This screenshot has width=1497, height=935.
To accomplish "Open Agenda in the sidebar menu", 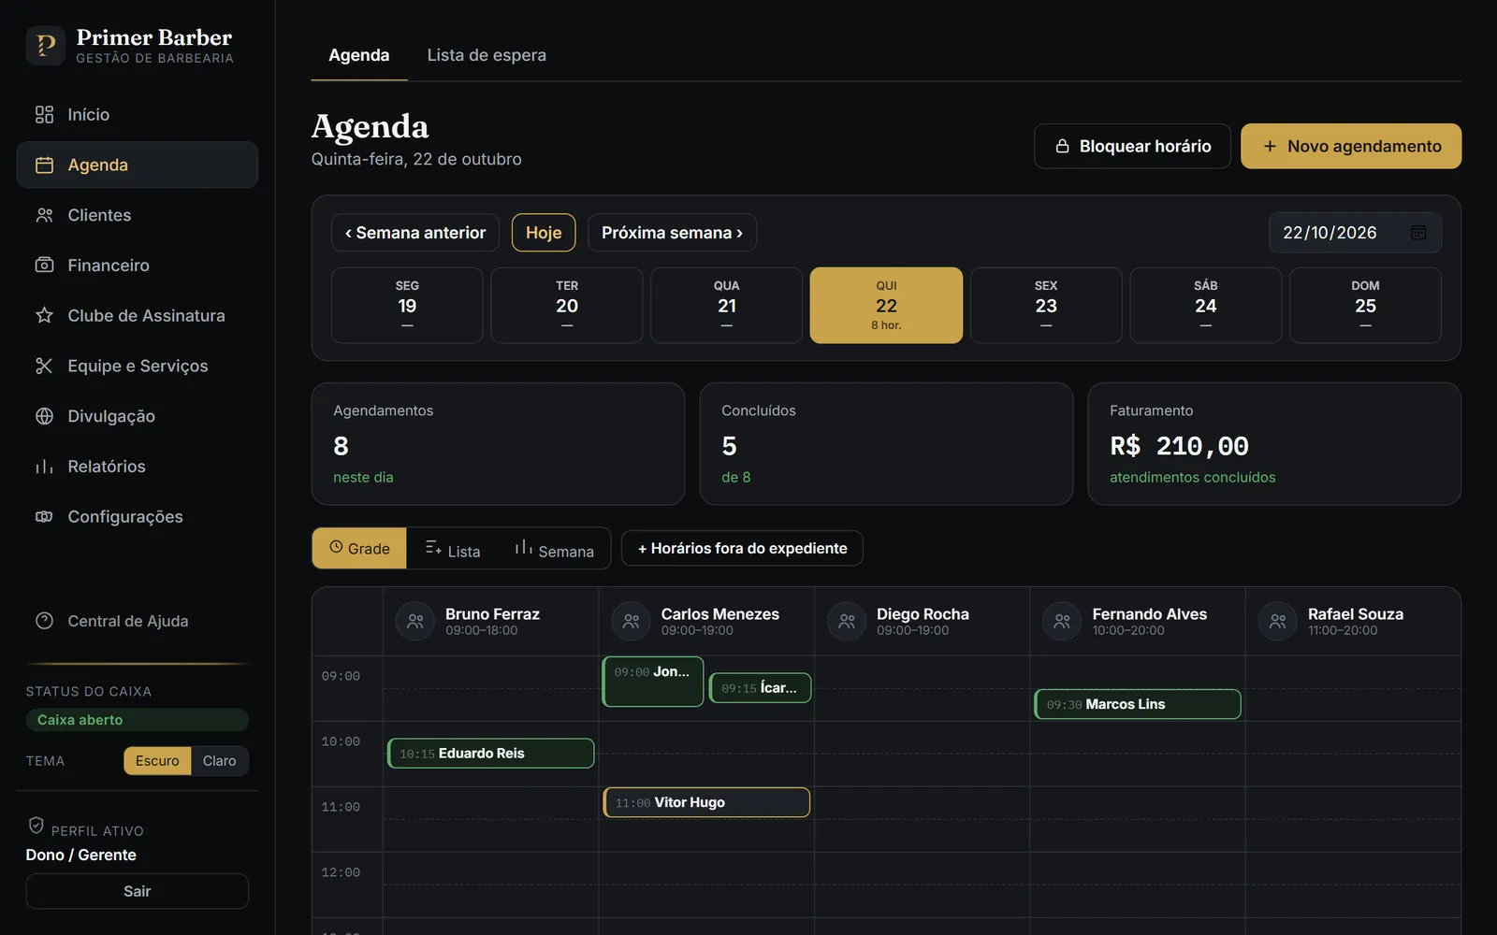I will (x=137, y=165).
